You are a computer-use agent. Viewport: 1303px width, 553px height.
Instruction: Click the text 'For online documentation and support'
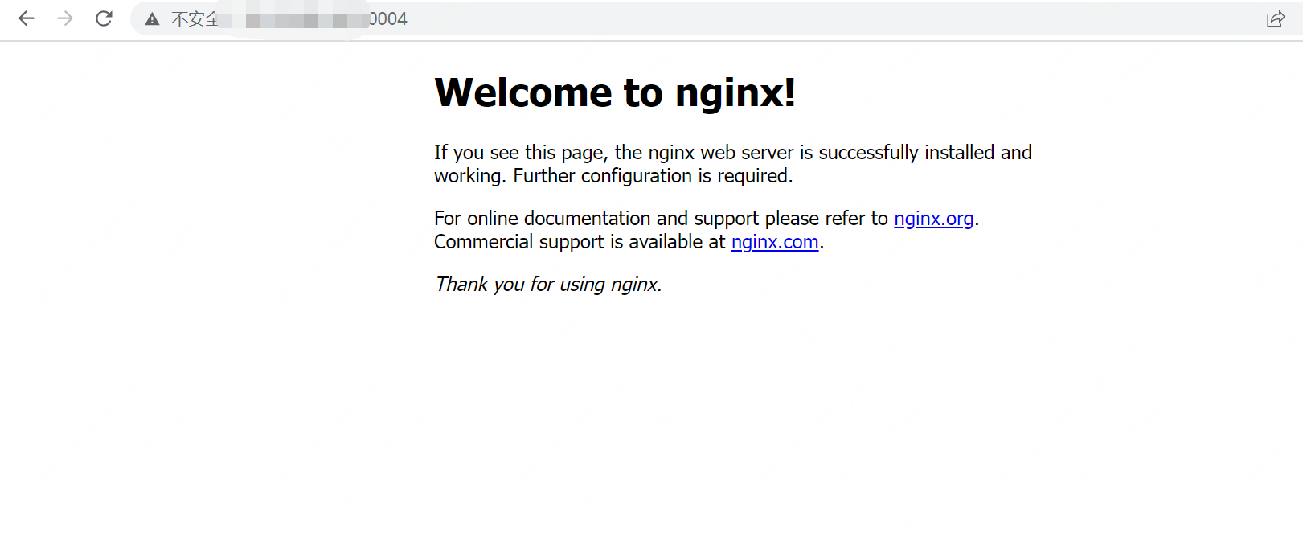[596, 219]
